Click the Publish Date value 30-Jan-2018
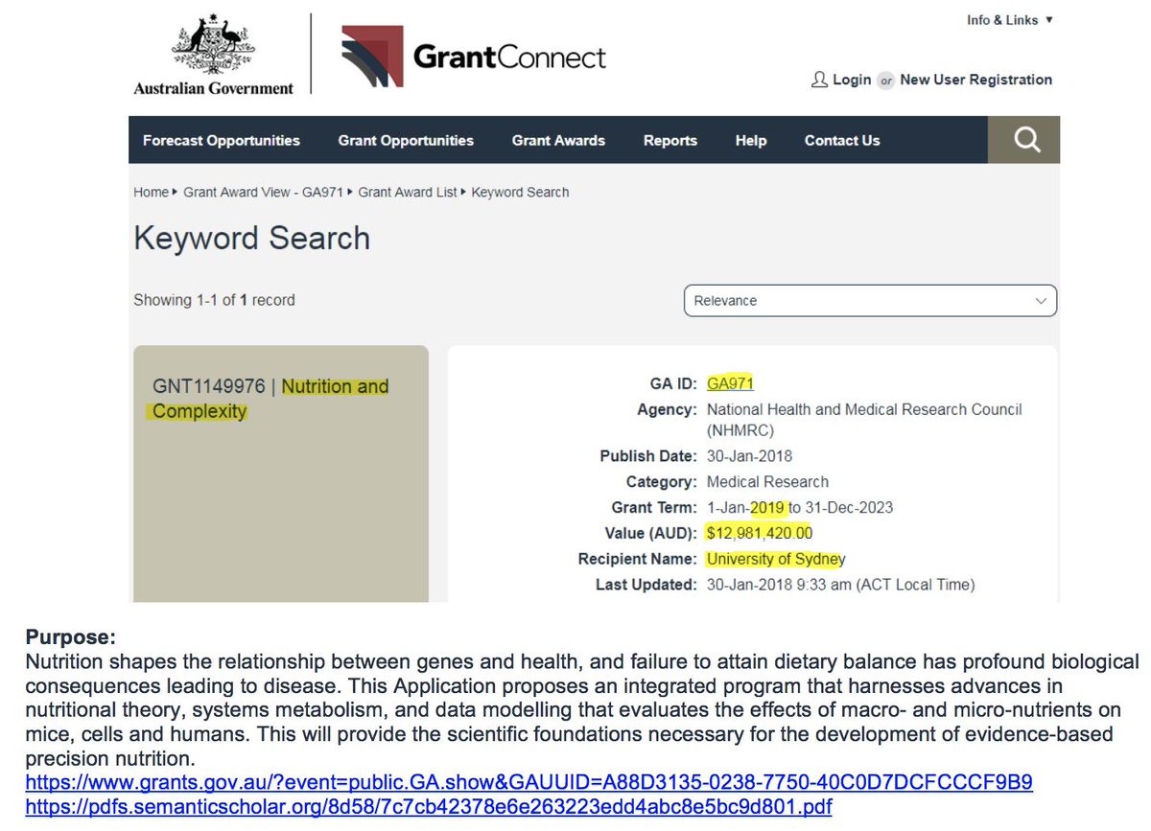The height and width of the screenshot is (831, 1151). pyautogui.click(x=749, y=456)
